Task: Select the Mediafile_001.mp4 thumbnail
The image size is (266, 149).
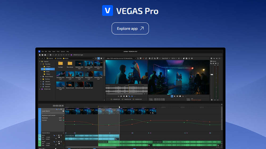Action: pos(79,65)
